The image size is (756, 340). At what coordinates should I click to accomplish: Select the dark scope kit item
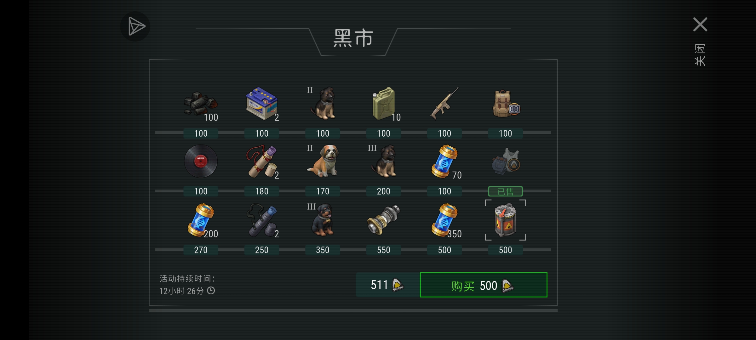[x=261, y=220]
